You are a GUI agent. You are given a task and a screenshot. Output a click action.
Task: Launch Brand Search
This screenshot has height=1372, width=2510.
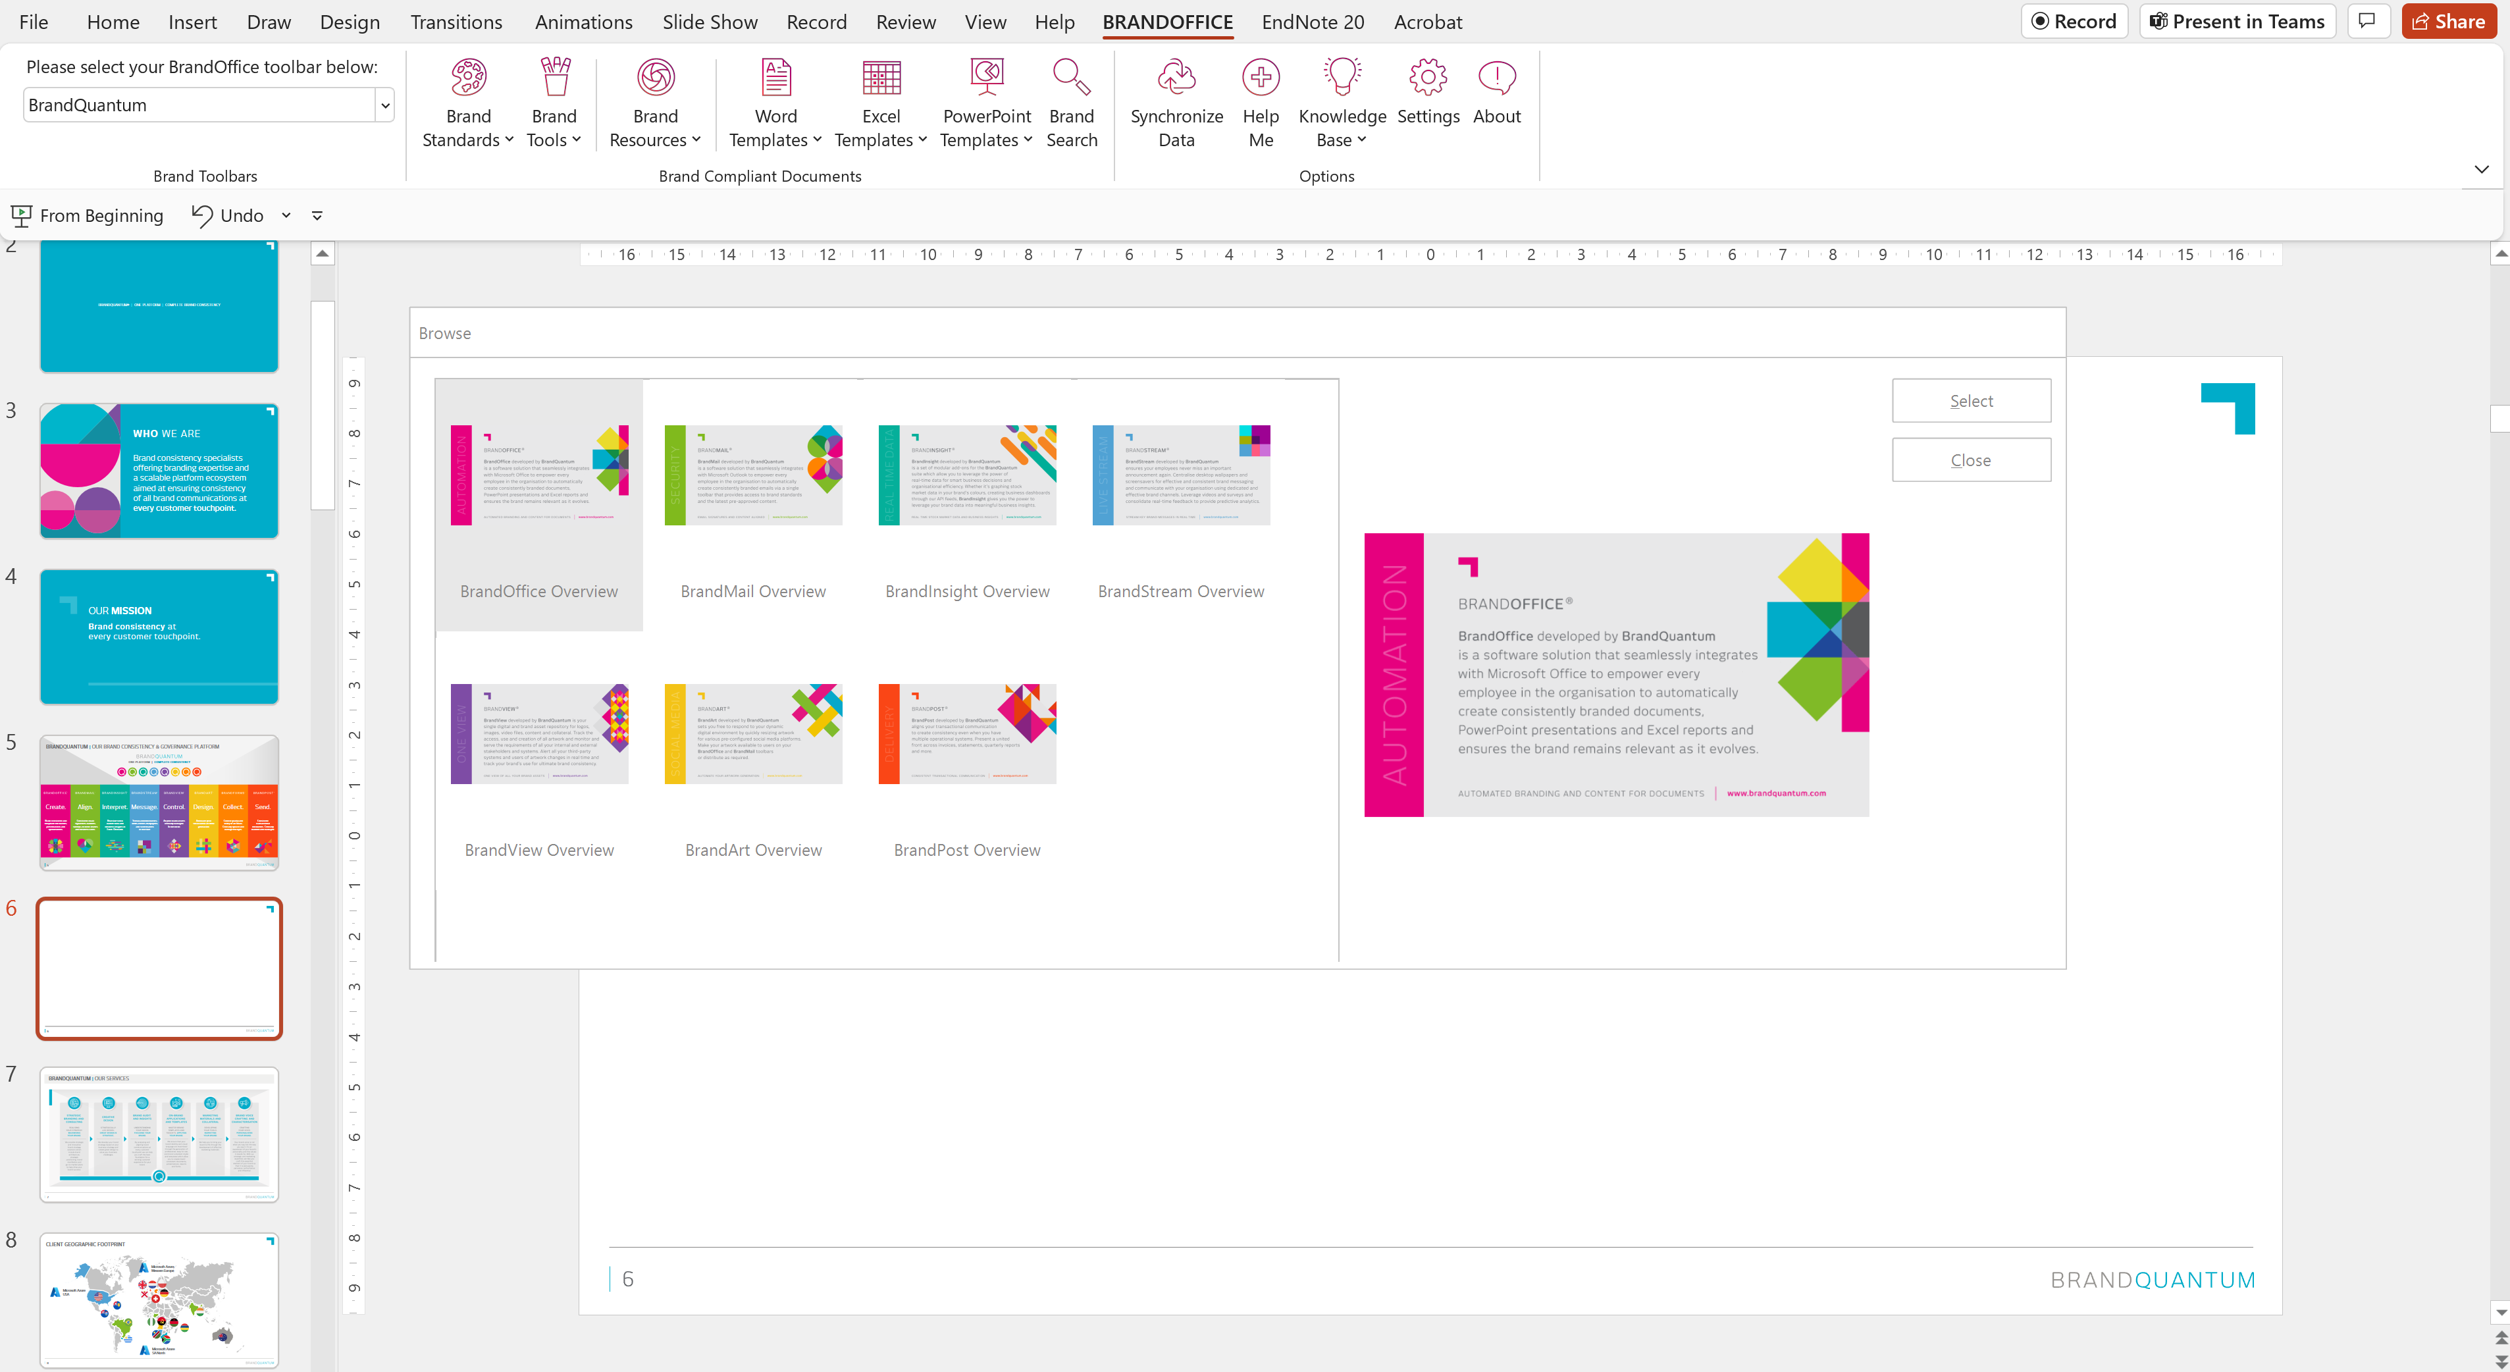click(x=1072, y=103)
